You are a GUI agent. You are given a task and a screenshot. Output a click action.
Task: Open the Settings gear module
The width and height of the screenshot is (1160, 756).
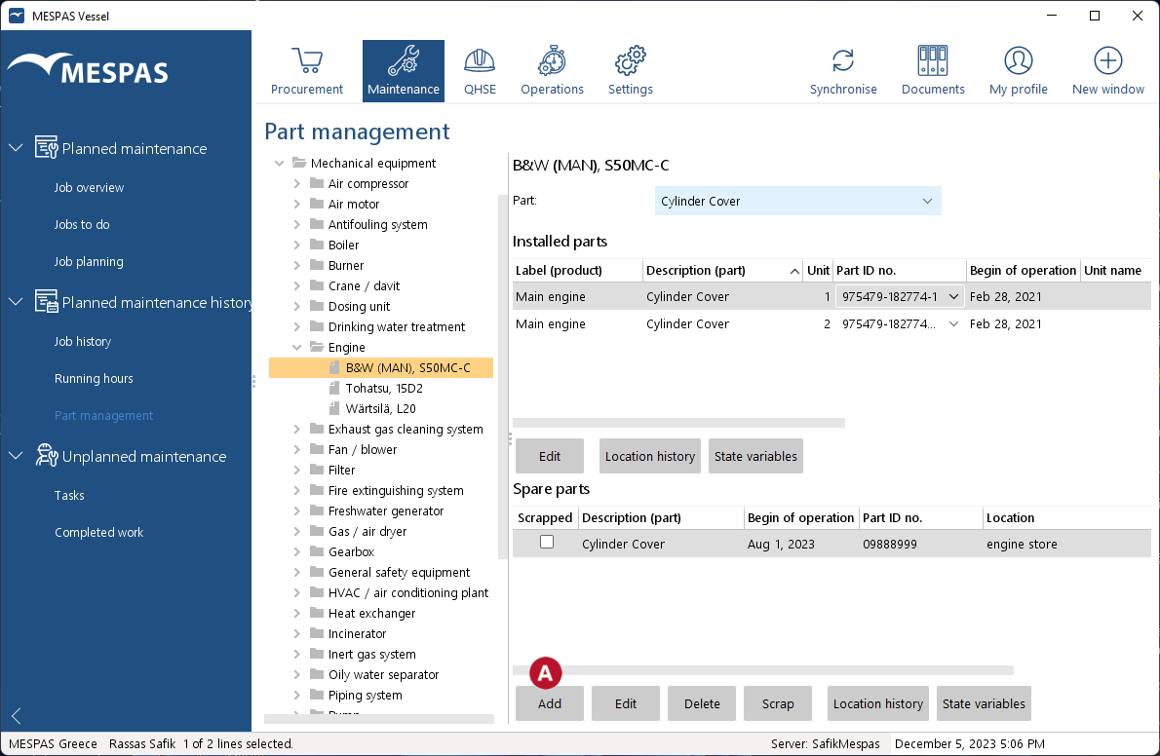pos(631,71)
